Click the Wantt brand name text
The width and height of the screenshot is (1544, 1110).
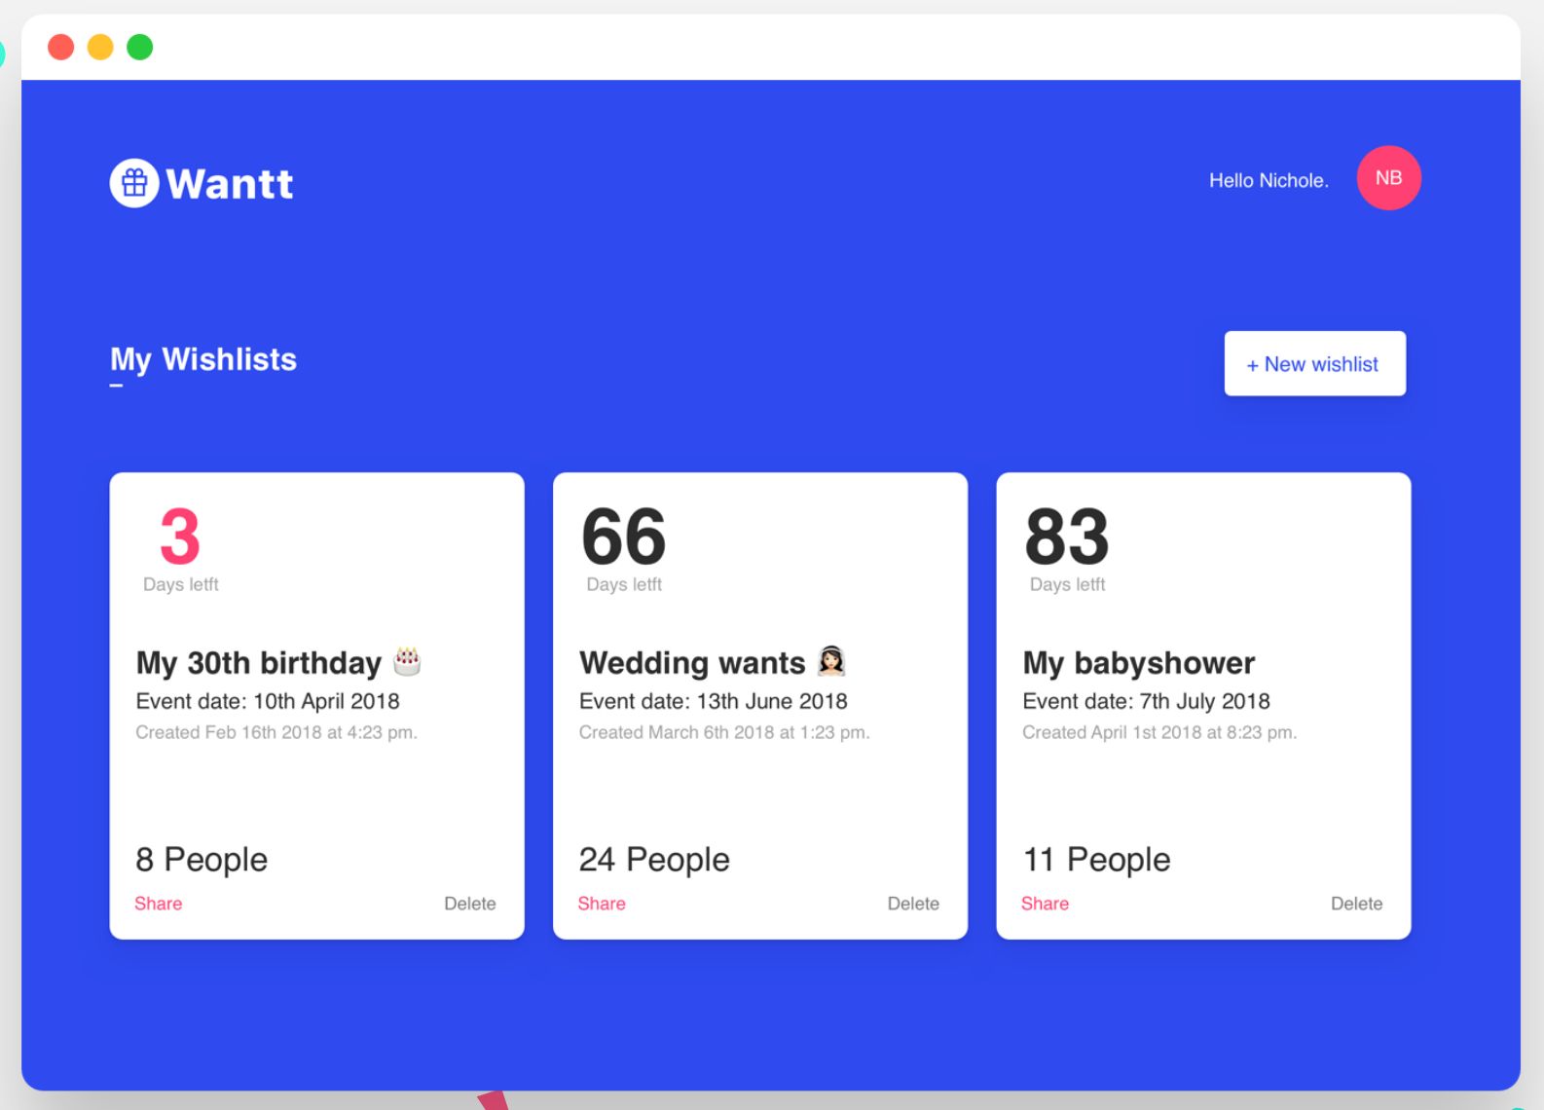coord(230,184)
